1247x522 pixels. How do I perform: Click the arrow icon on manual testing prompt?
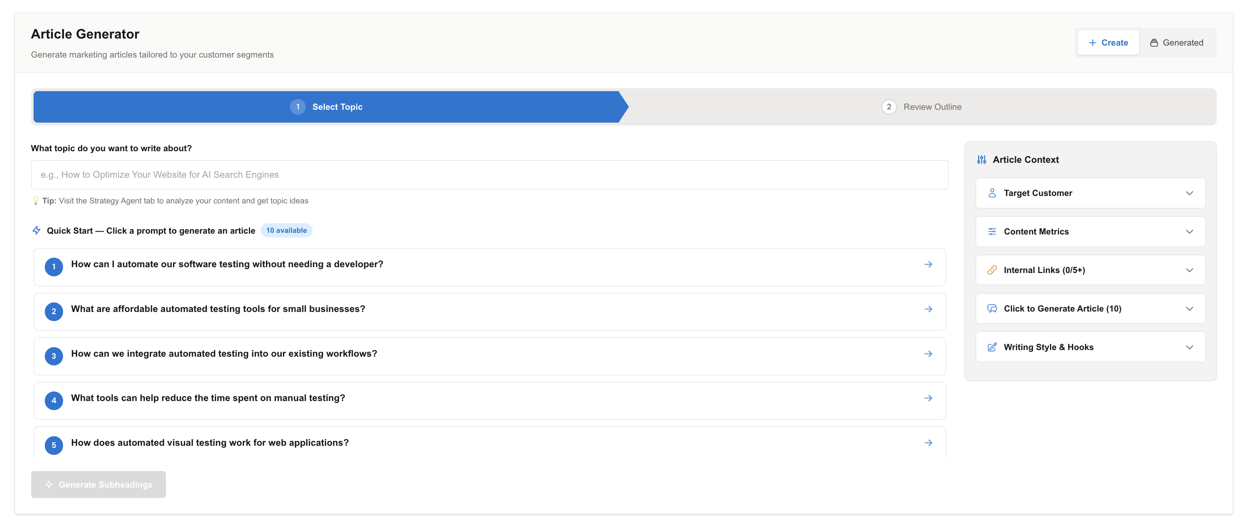[x=928, y=398]
